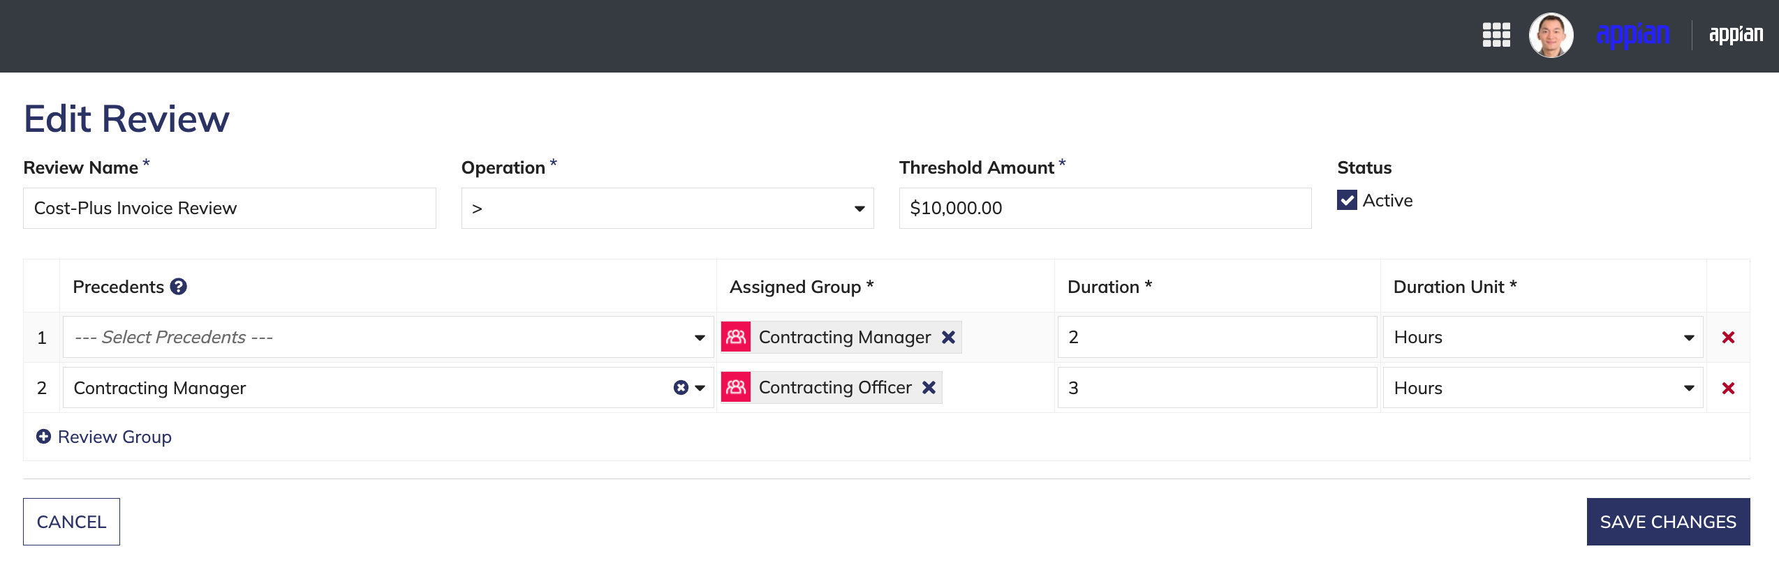Click the Precedents column header
The image size is (1779, 565).
tap(119, 287)
